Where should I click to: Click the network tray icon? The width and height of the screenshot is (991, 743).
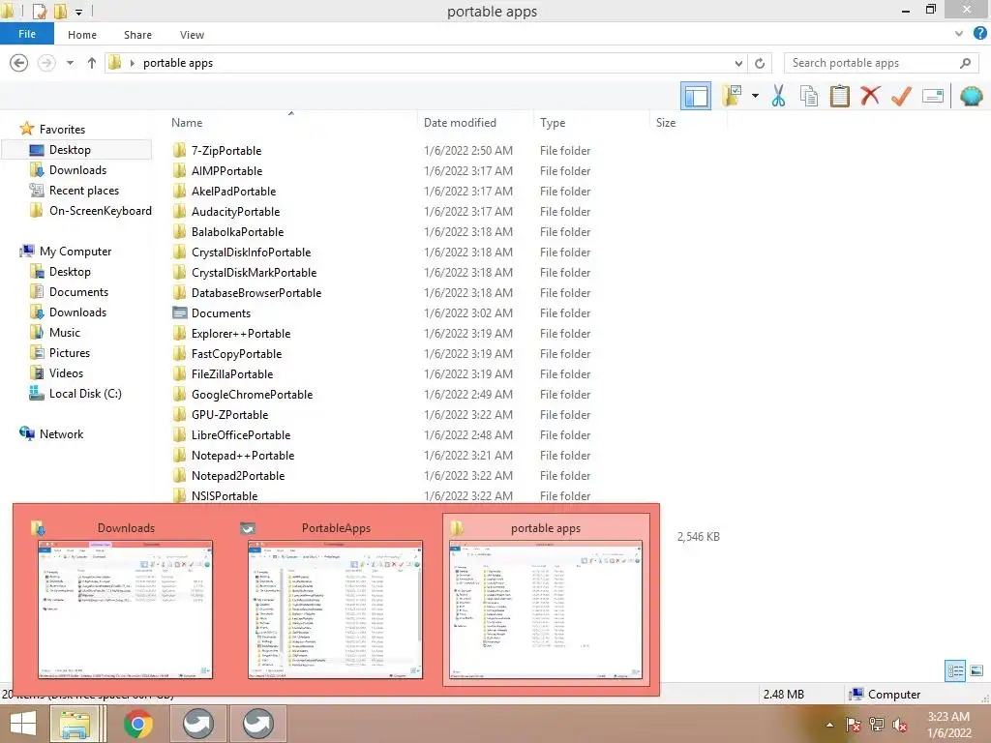click(876, 725)
